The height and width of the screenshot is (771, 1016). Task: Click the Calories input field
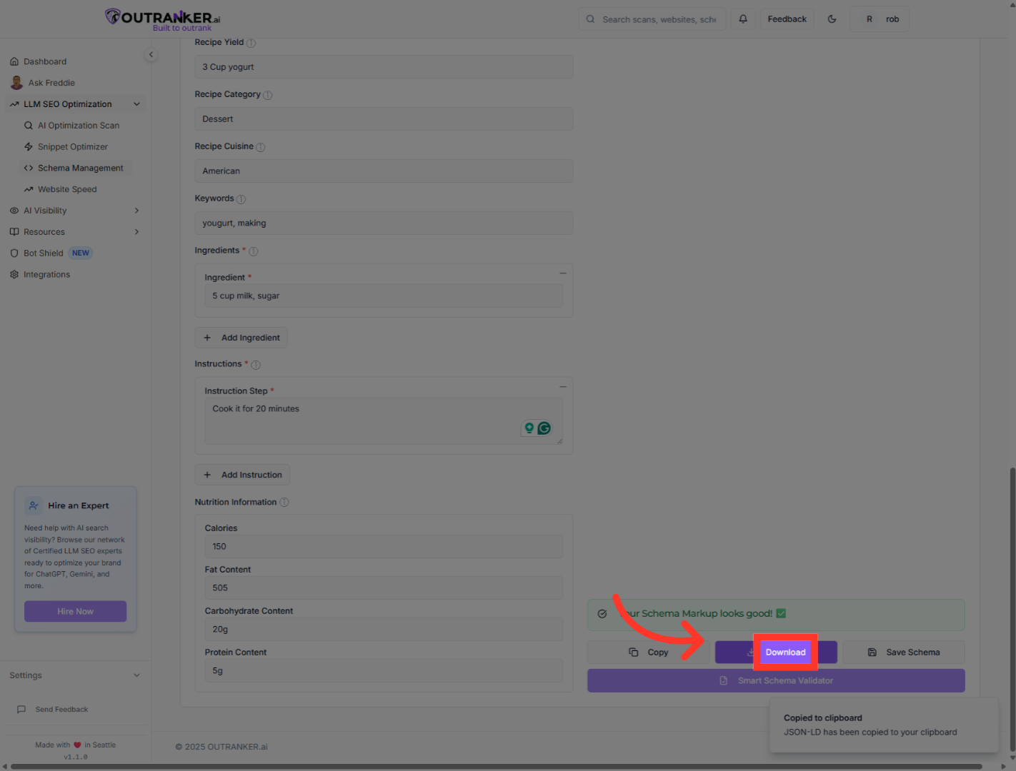(x=384, y=547)
